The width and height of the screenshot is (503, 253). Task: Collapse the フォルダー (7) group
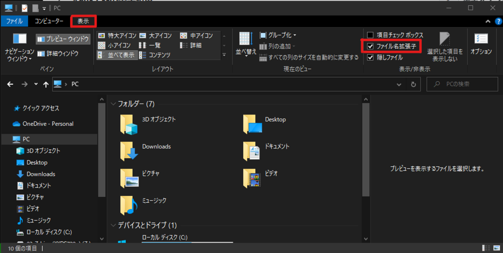click(113, 104)
